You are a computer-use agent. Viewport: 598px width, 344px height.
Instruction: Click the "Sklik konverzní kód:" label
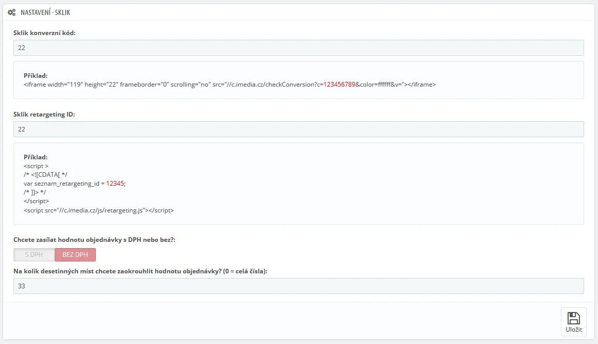[45, 32]
